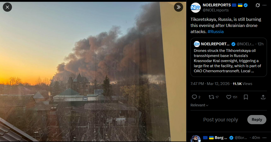Open the quoted Tikhoretskaya oil base post
271x142 pixels.
pos(228,57)
